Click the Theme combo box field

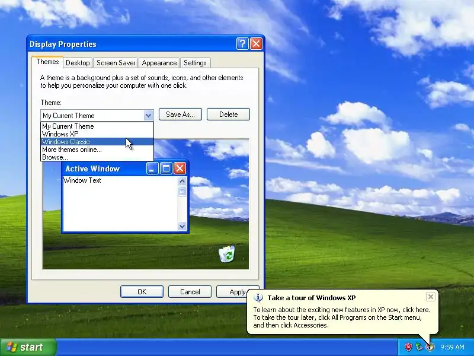(97, 115)
